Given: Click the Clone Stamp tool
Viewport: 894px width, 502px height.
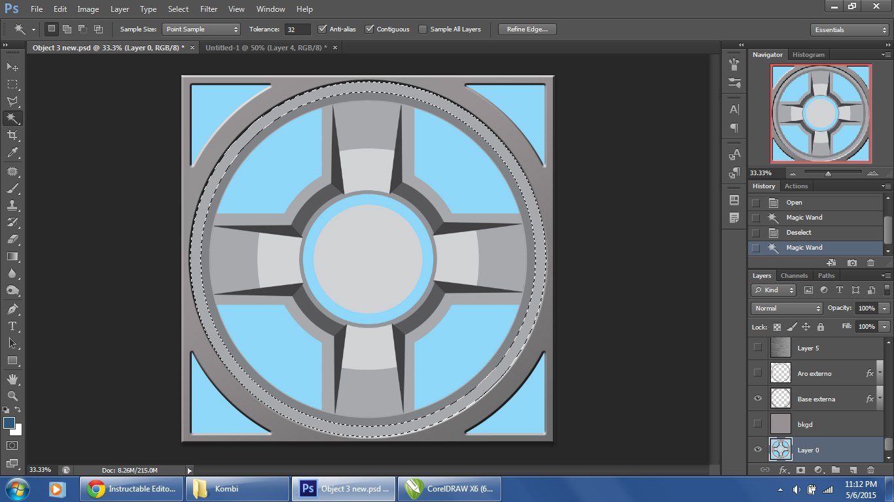Looking at the screenshot, I should point(12,205).
